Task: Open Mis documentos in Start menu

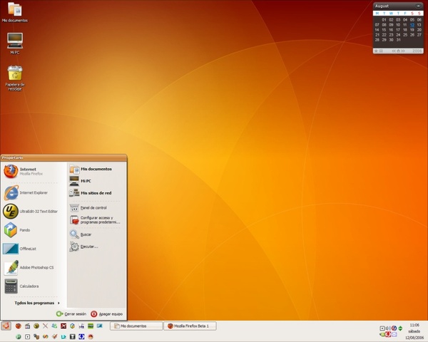Action: pos(96,169)
